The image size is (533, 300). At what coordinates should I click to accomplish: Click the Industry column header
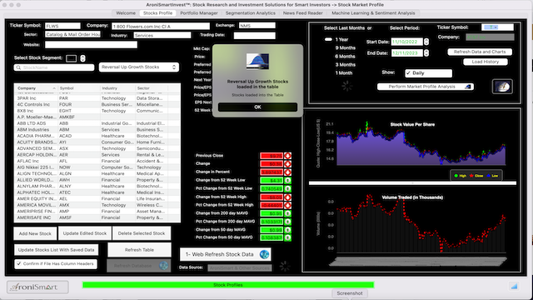tap(117, 88)
